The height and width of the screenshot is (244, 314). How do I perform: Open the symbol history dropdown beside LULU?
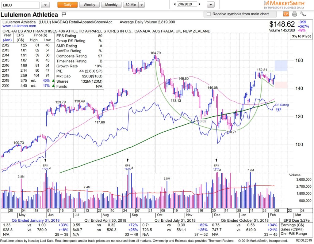pyautogui.click(x=45, y=5)
